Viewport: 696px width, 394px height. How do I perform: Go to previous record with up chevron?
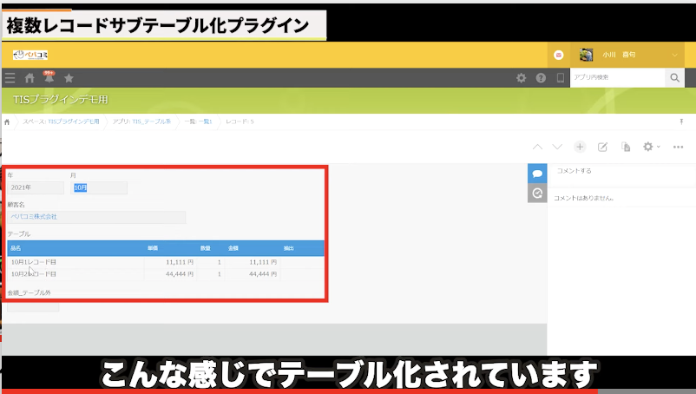point(537,147)
